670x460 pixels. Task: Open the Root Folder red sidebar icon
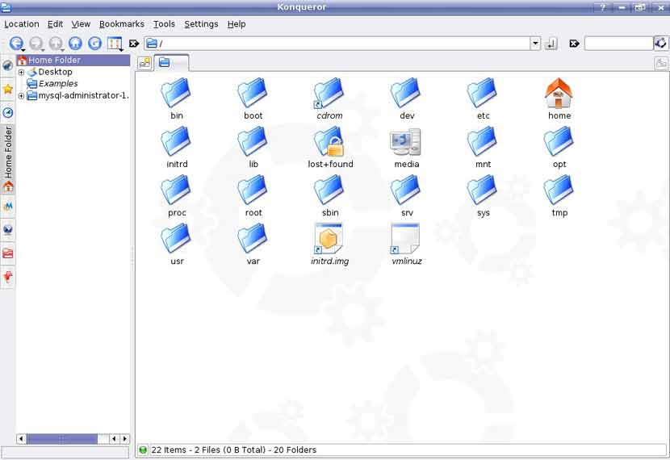pyautogui.click(x=8, y=253)
